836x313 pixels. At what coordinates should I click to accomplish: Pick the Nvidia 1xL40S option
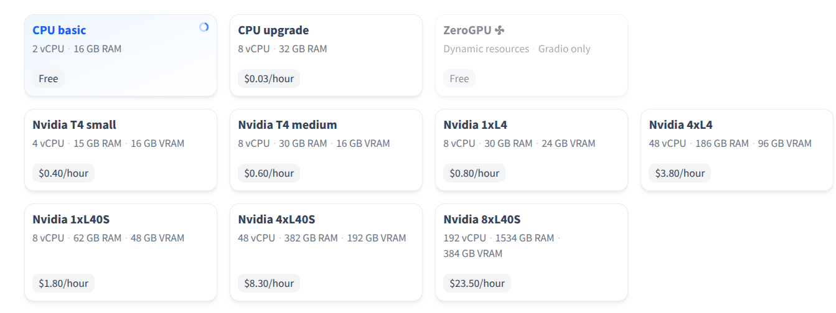pyautogui.click(x=121, y=253)
